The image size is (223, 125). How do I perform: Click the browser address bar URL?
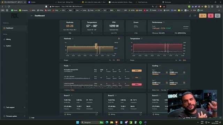pyautogui.click(x=72, y=7)
